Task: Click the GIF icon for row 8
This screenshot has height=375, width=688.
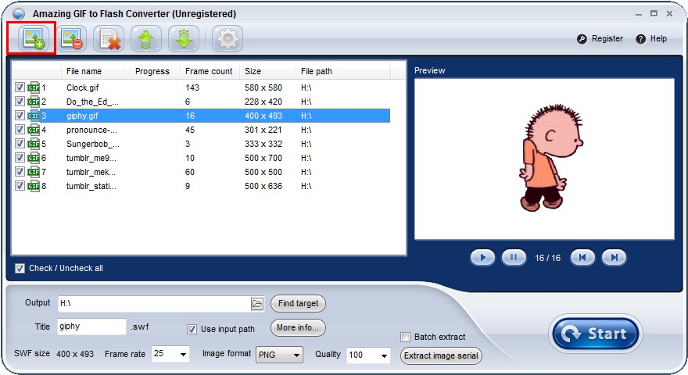Action: [34, 186]
